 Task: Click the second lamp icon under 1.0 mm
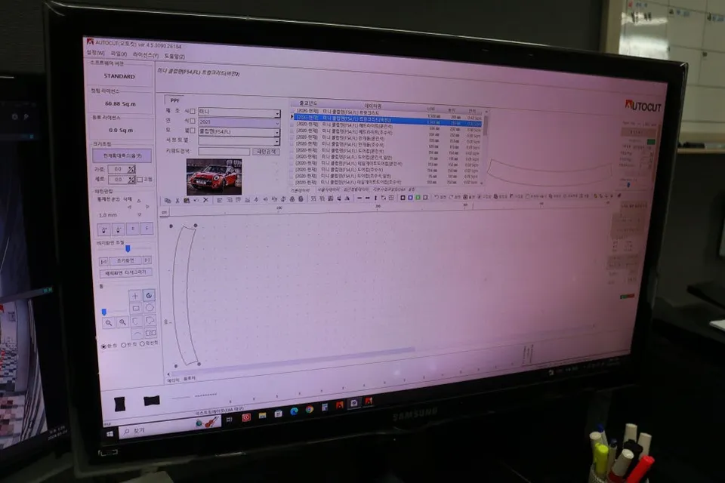coord(119,229)
